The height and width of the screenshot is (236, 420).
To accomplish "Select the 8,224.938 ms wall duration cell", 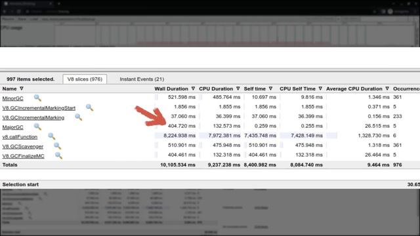I will (179, 136).
